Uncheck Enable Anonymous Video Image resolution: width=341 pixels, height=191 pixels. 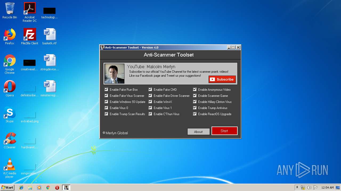[195, 89]
